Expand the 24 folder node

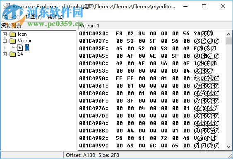[5, 54]
